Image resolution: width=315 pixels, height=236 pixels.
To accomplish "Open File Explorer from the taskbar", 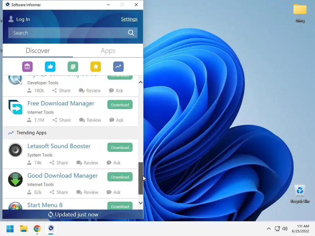I will pos(23,229).
